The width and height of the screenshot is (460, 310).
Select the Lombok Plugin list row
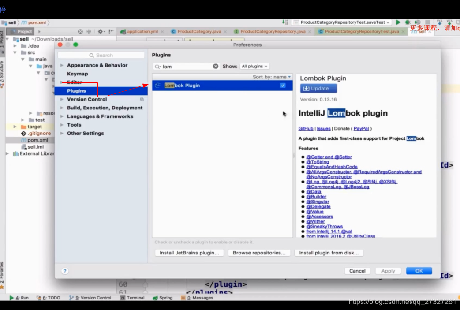coord(222,86)
